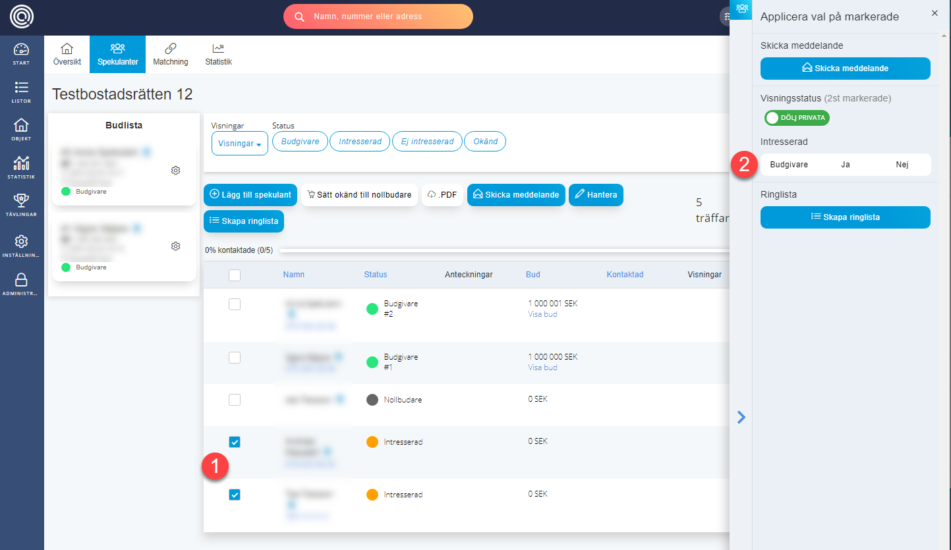951x550 pixels.
Task: Click the Visningar column header
Action: point(705,275)
